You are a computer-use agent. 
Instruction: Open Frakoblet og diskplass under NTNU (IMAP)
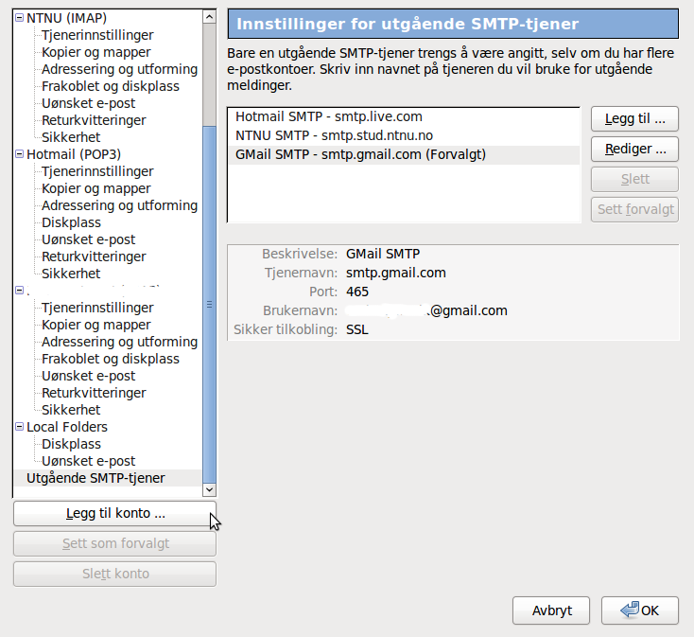[111, 86]
